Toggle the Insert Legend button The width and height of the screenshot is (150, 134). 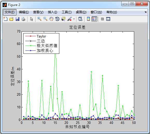point(94,19)
